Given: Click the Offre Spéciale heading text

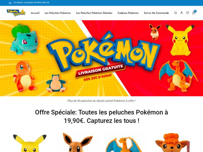Looking at the screenshot, I should 101,117.
